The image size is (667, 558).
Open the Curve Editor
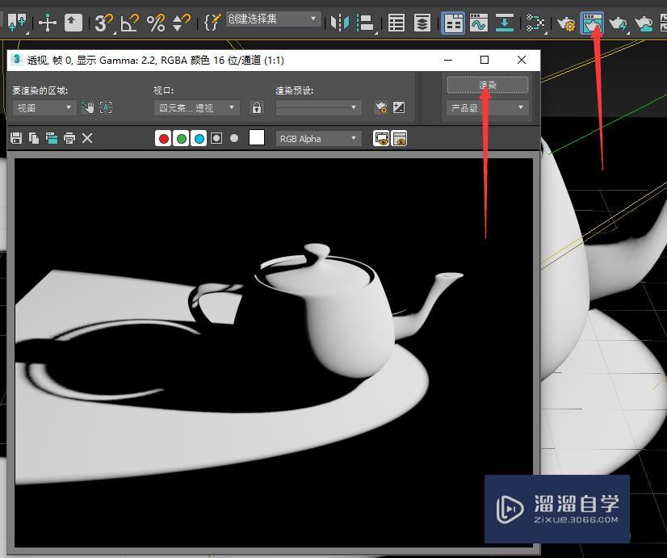(x=479, y=22)
